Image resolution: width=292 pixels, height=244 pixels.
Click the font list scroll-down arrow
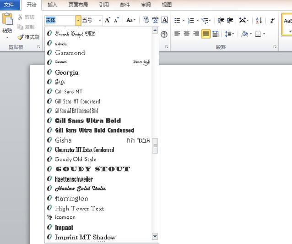pos(155,236)
